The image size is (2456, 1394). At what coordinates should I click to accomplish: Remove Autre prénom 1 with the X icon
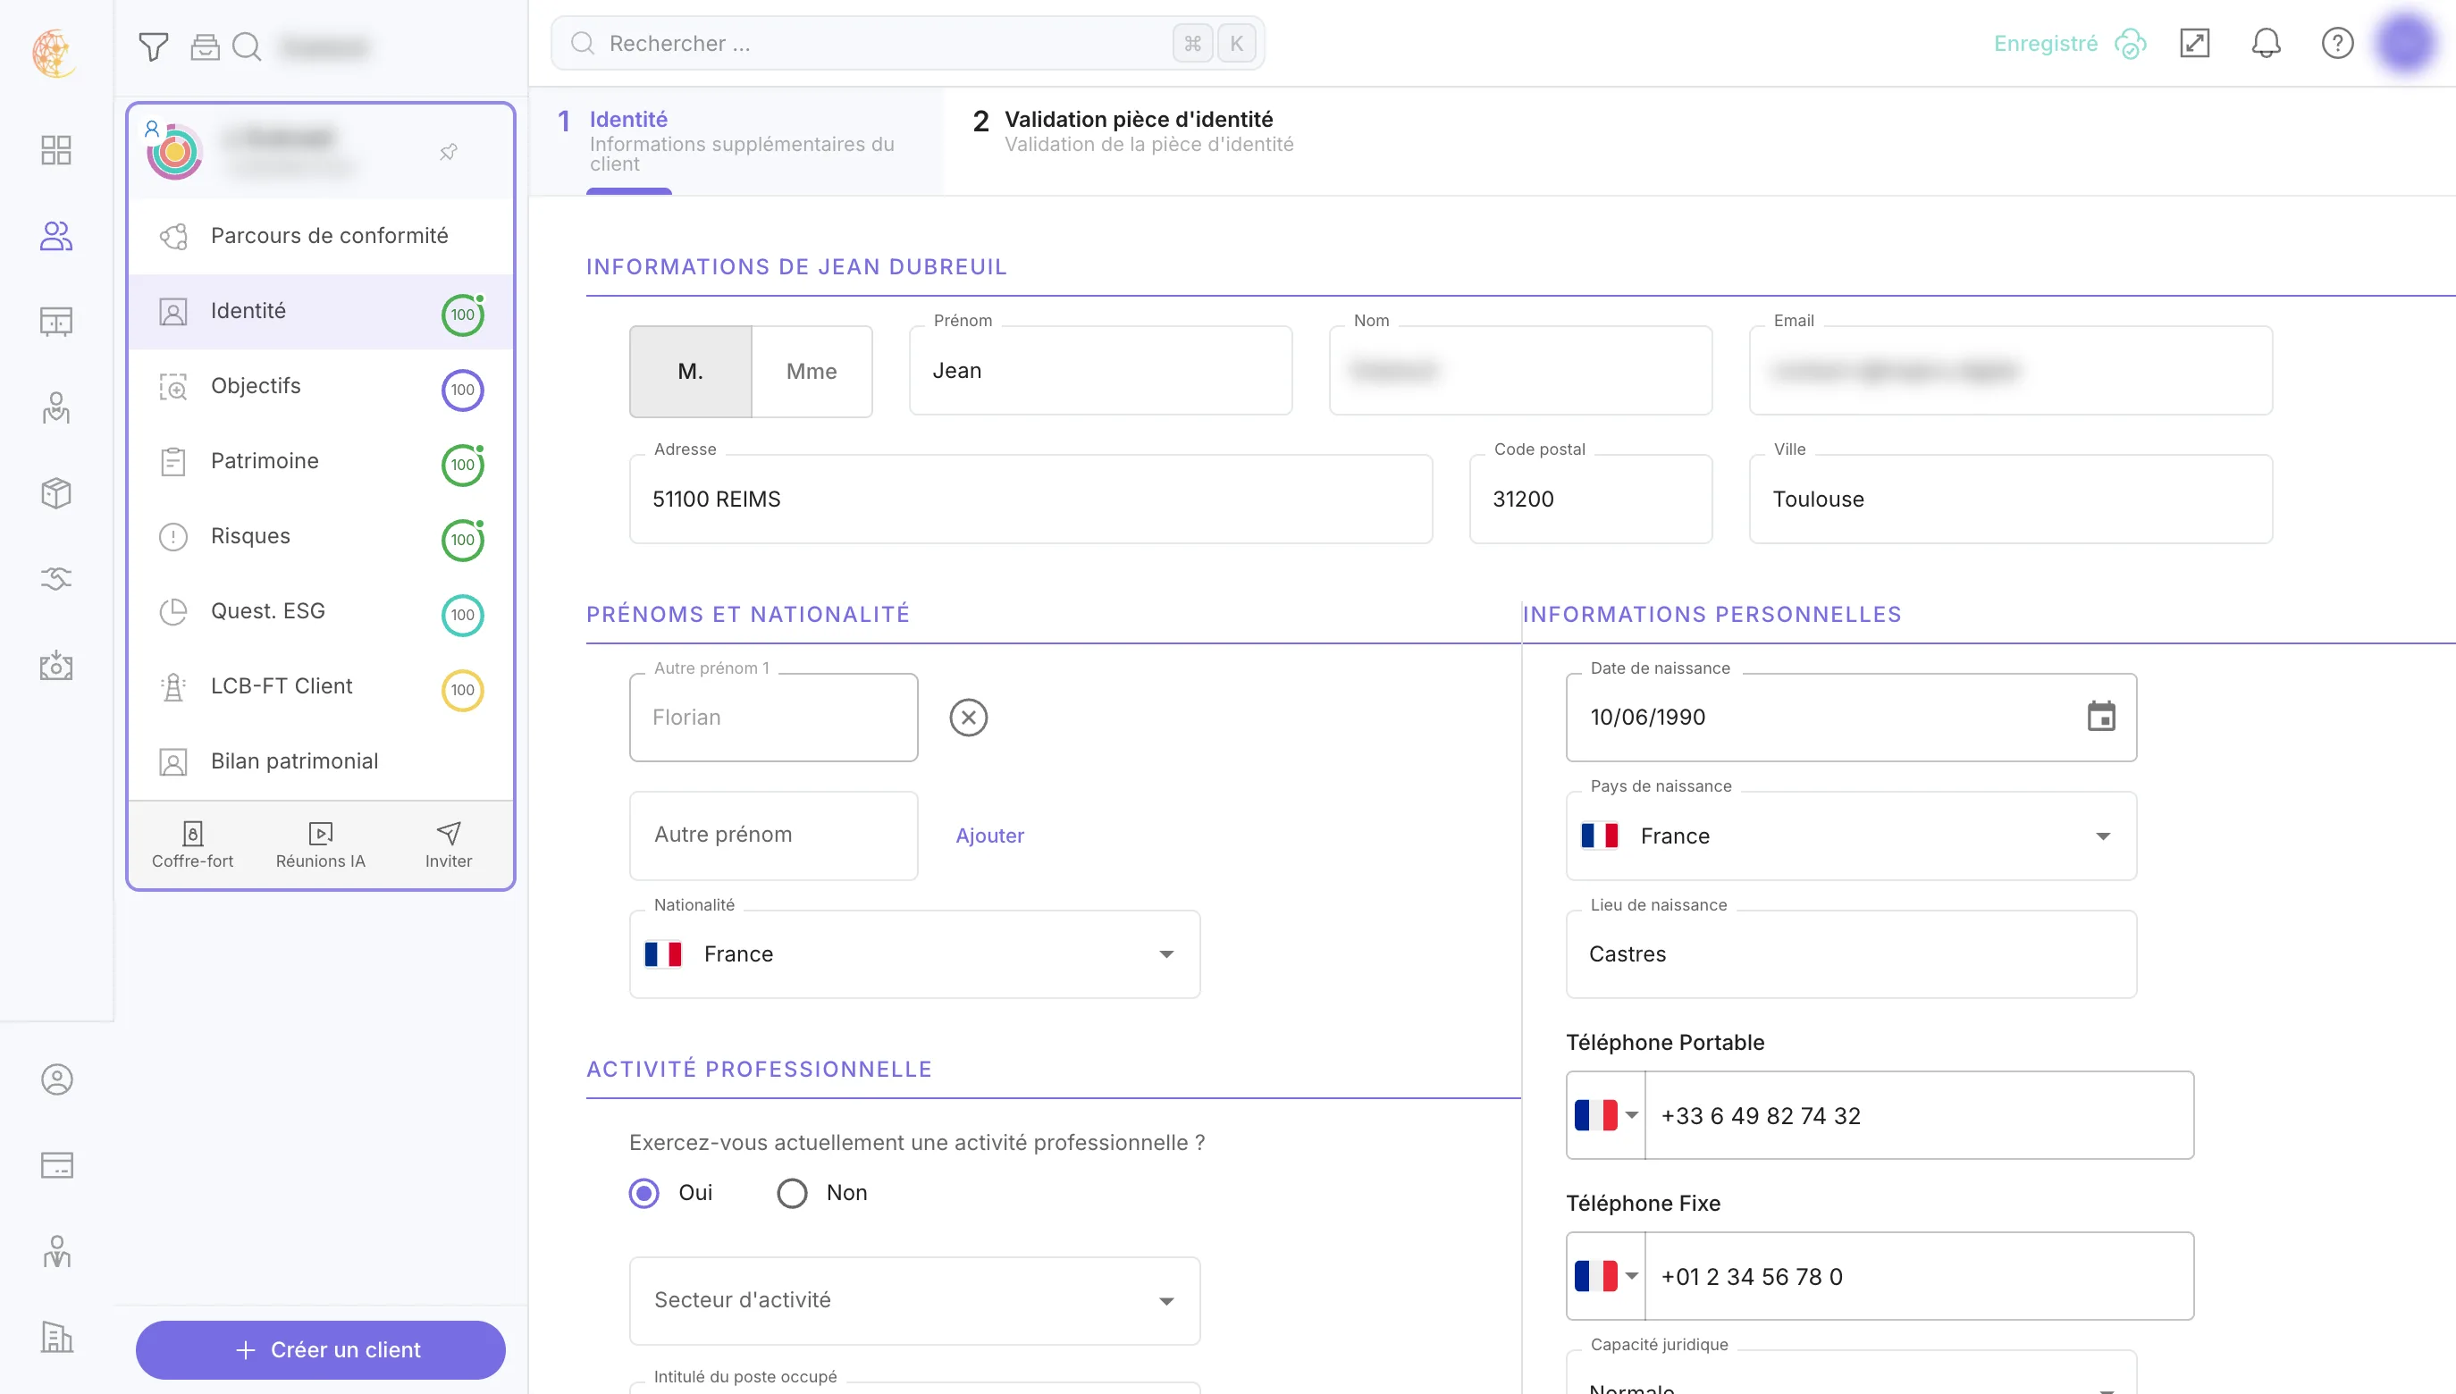(968, 717)
